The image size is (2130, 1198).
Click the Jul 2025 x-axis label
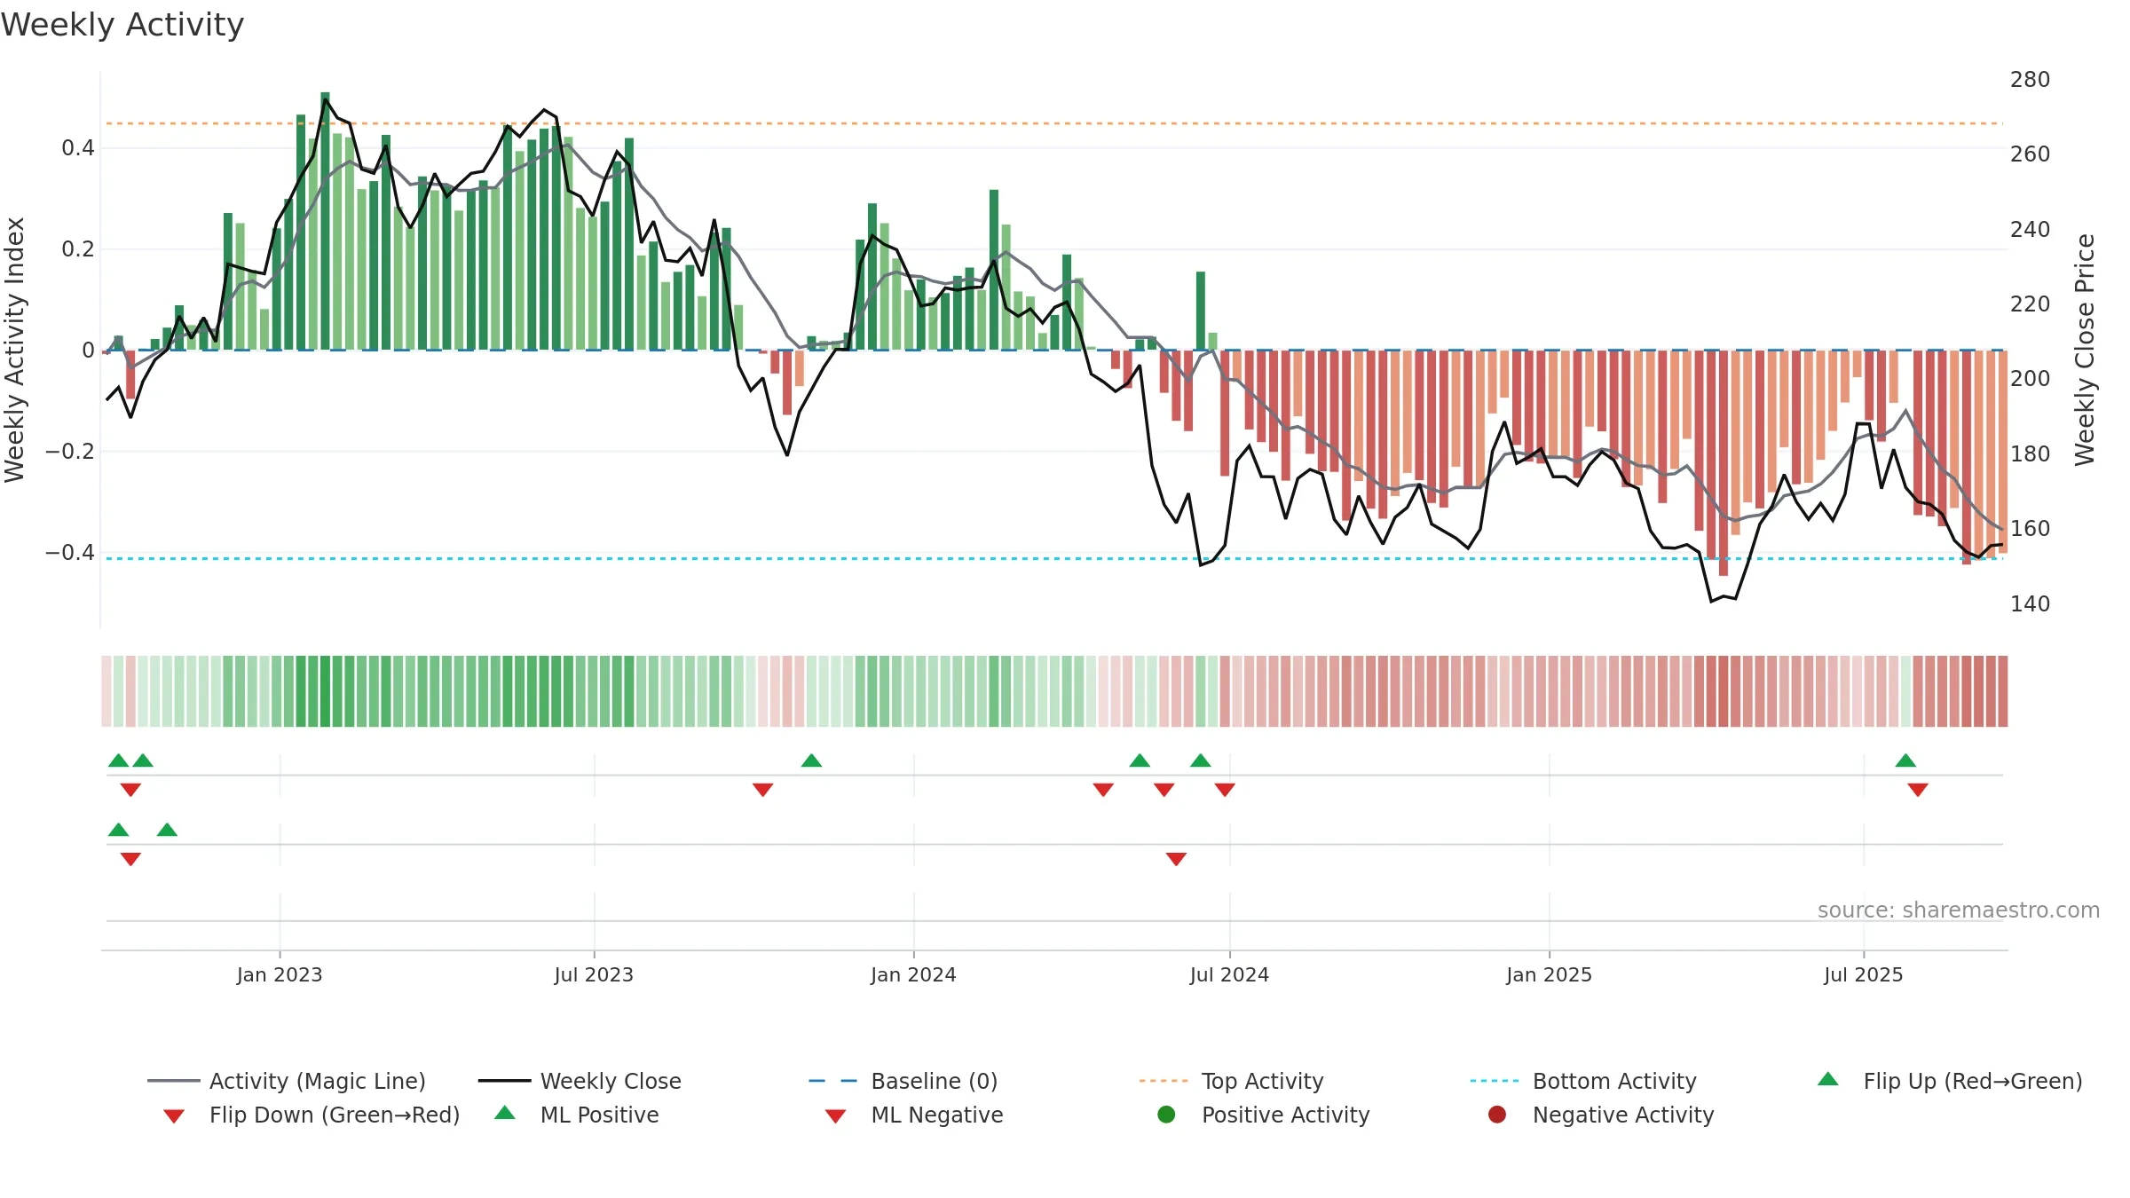pyautogui.click(x=1864, y=975)
